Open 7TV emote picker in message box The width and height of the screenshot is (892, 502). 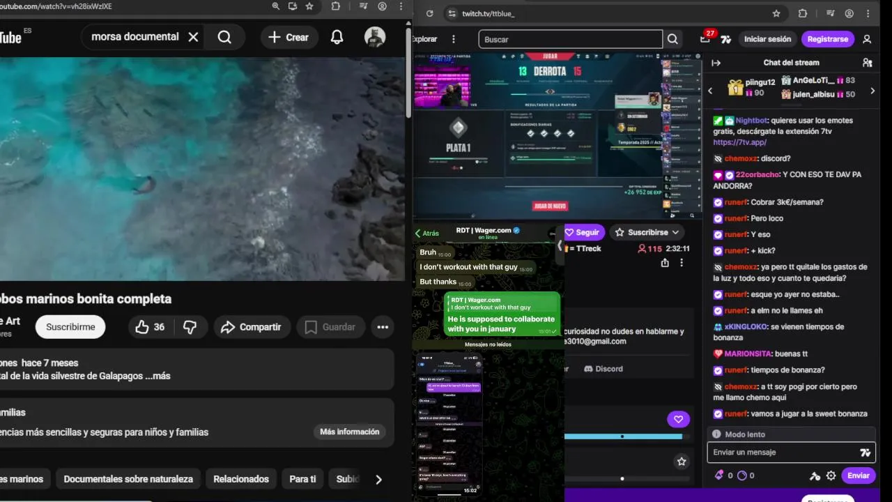(x=865, y=452)
